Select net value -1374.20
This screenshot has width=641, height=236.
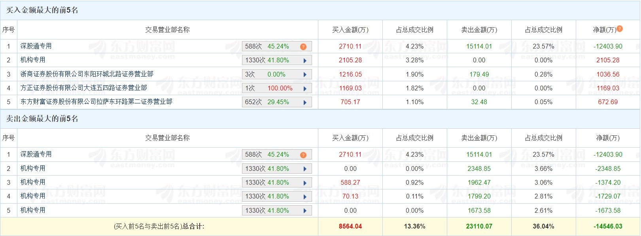click(x=608, y=183)
